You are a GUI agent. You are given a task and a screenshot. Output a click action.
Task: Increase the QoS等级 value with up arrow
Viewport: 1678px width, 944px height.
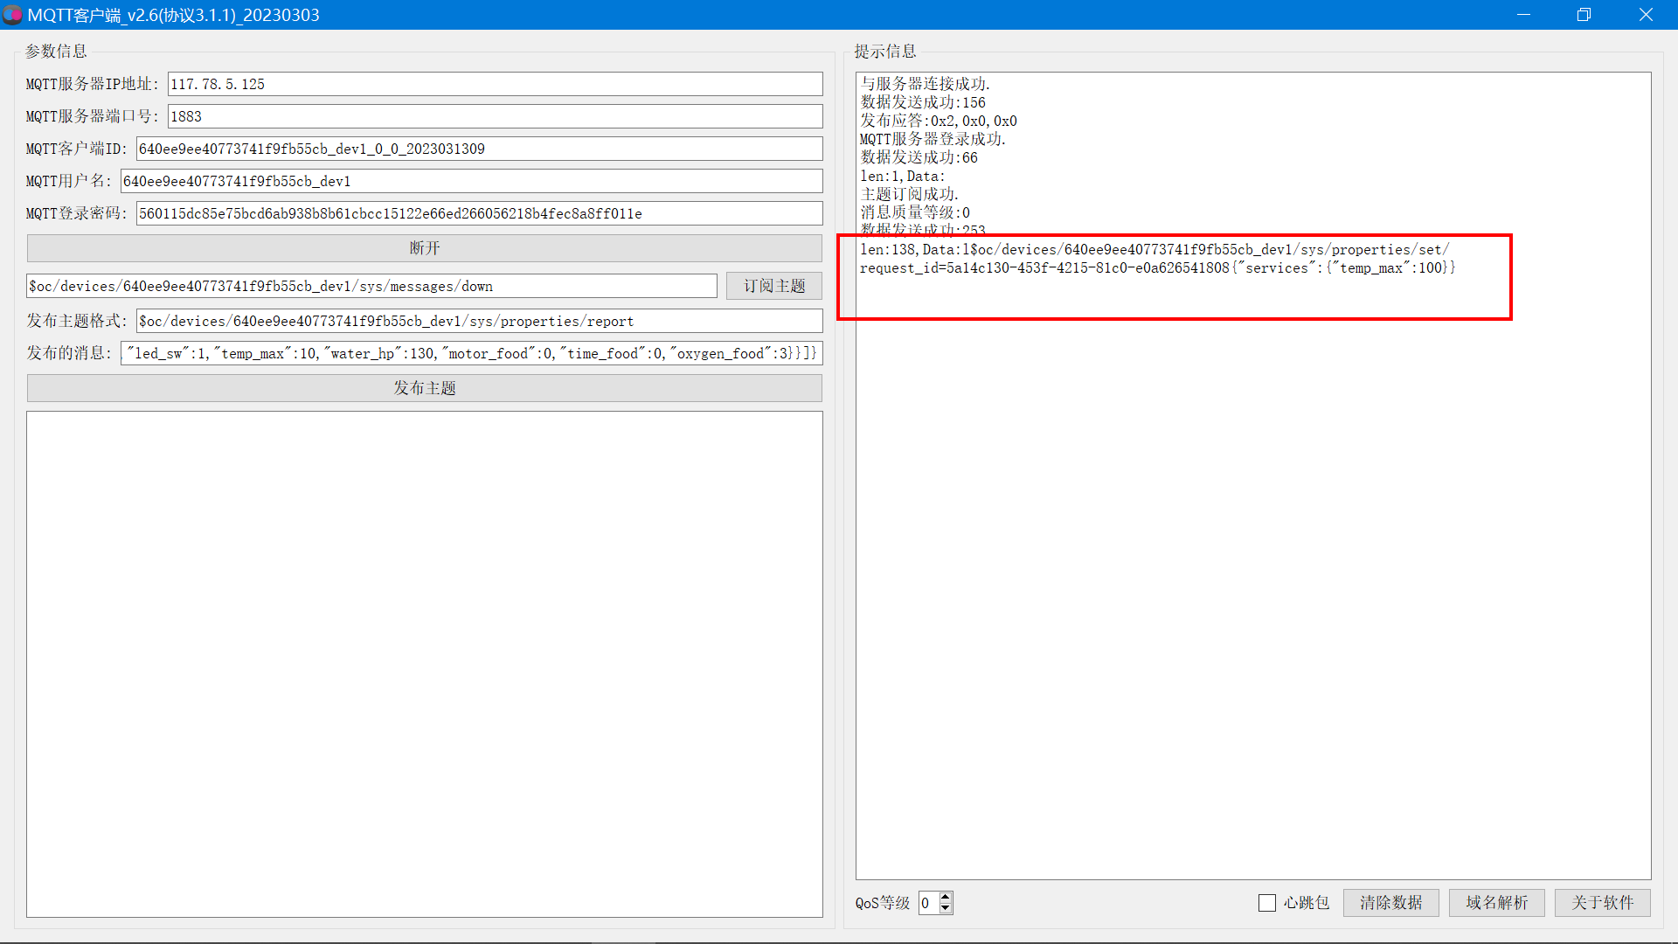click(946, 897)
